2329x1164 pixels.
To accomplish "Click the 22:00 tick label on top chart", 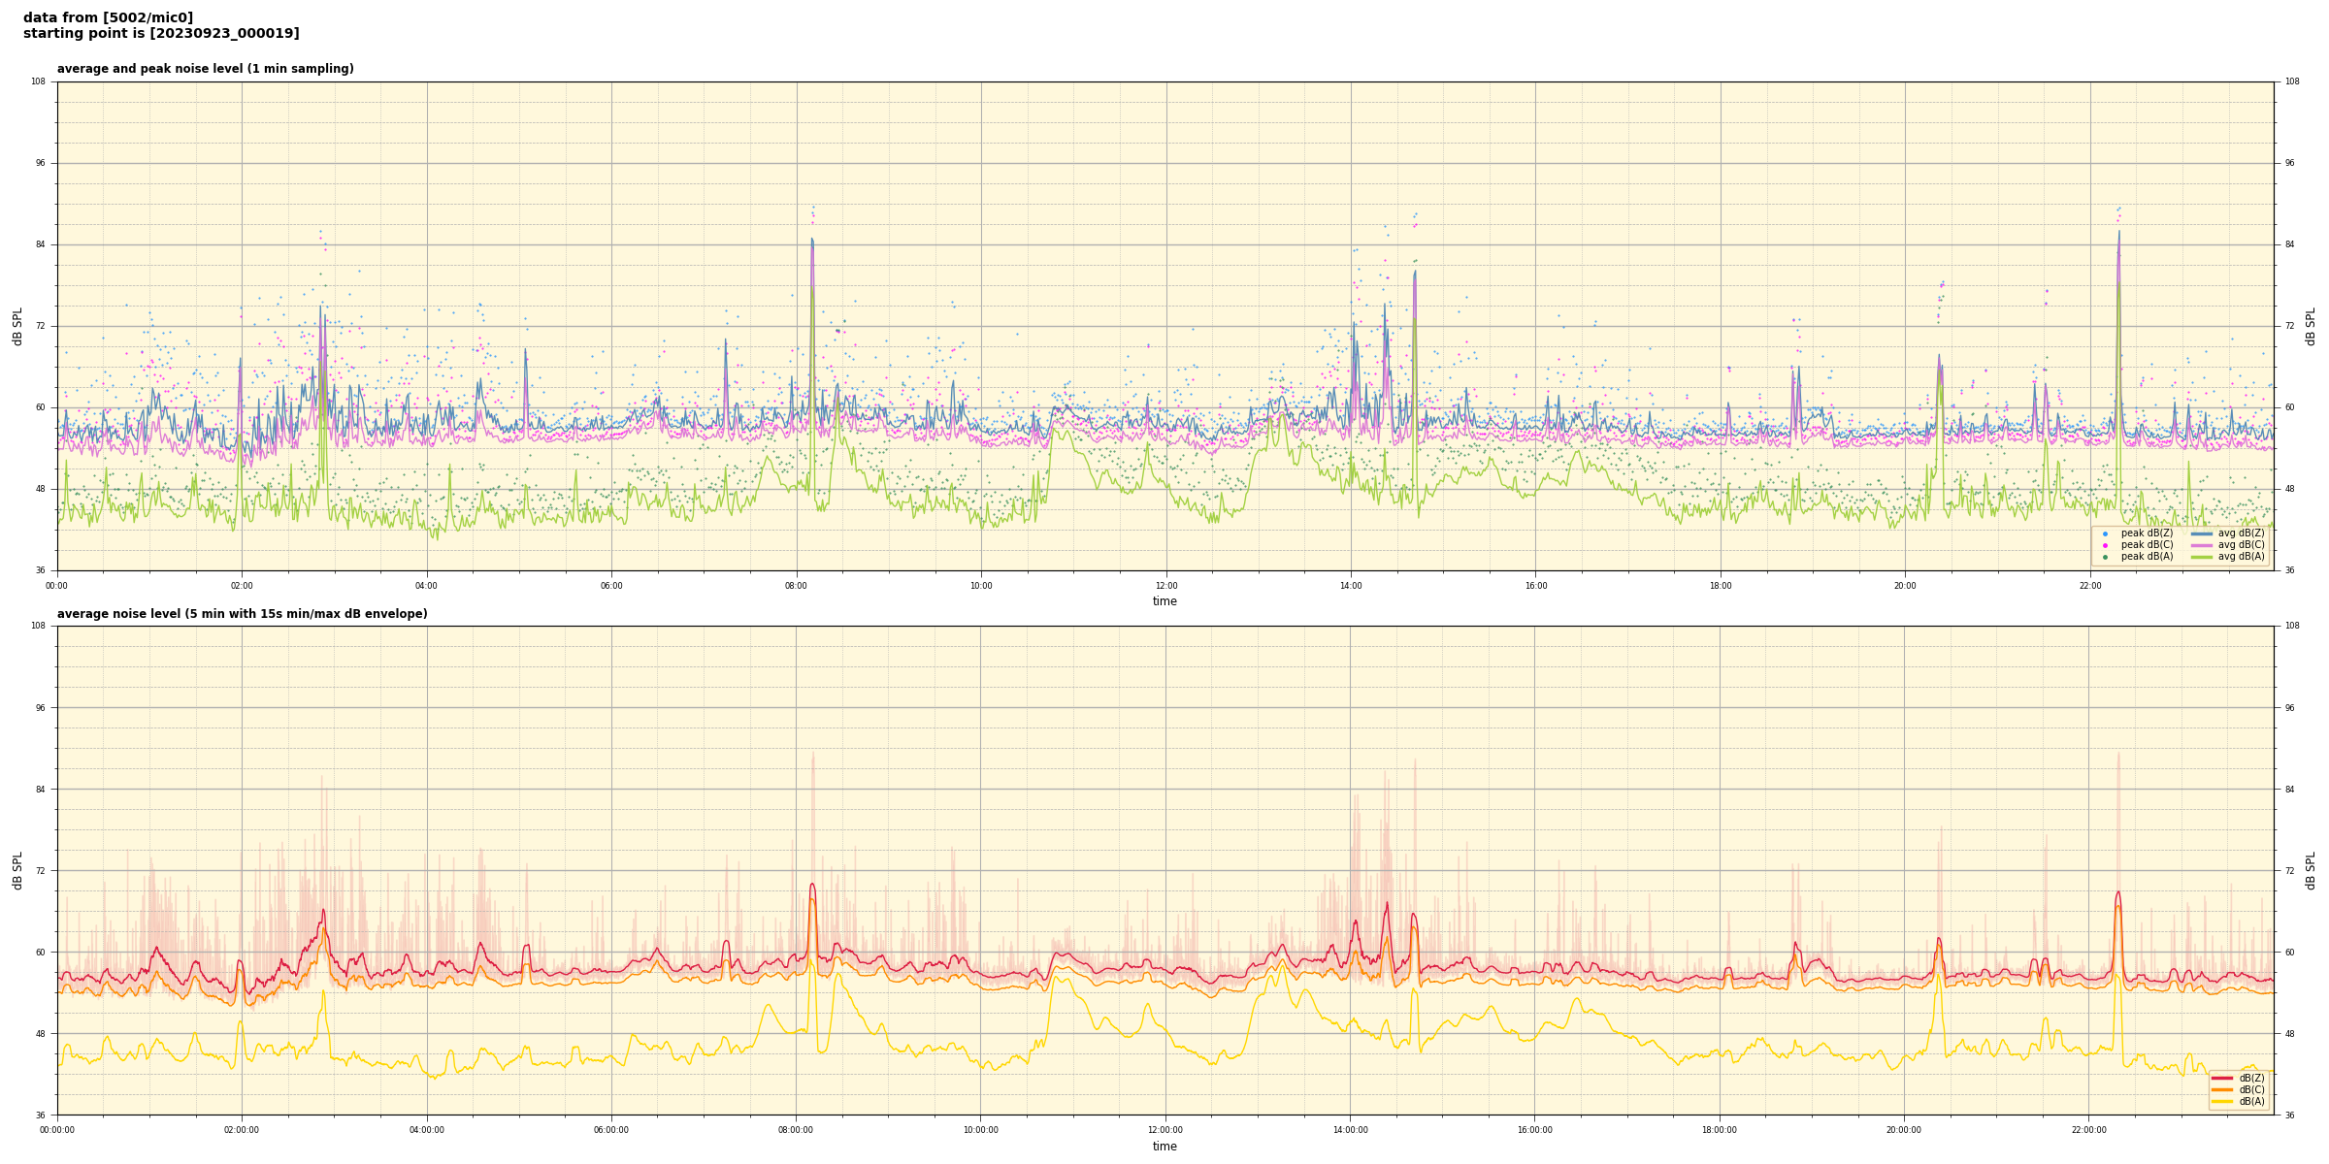I will 2089,586.
